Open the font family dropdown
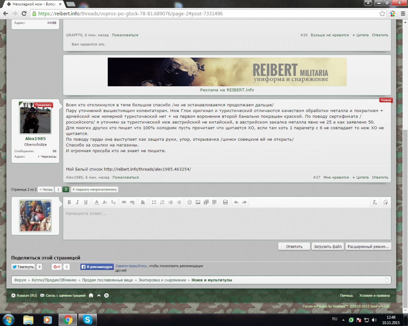 click(113, 202)
